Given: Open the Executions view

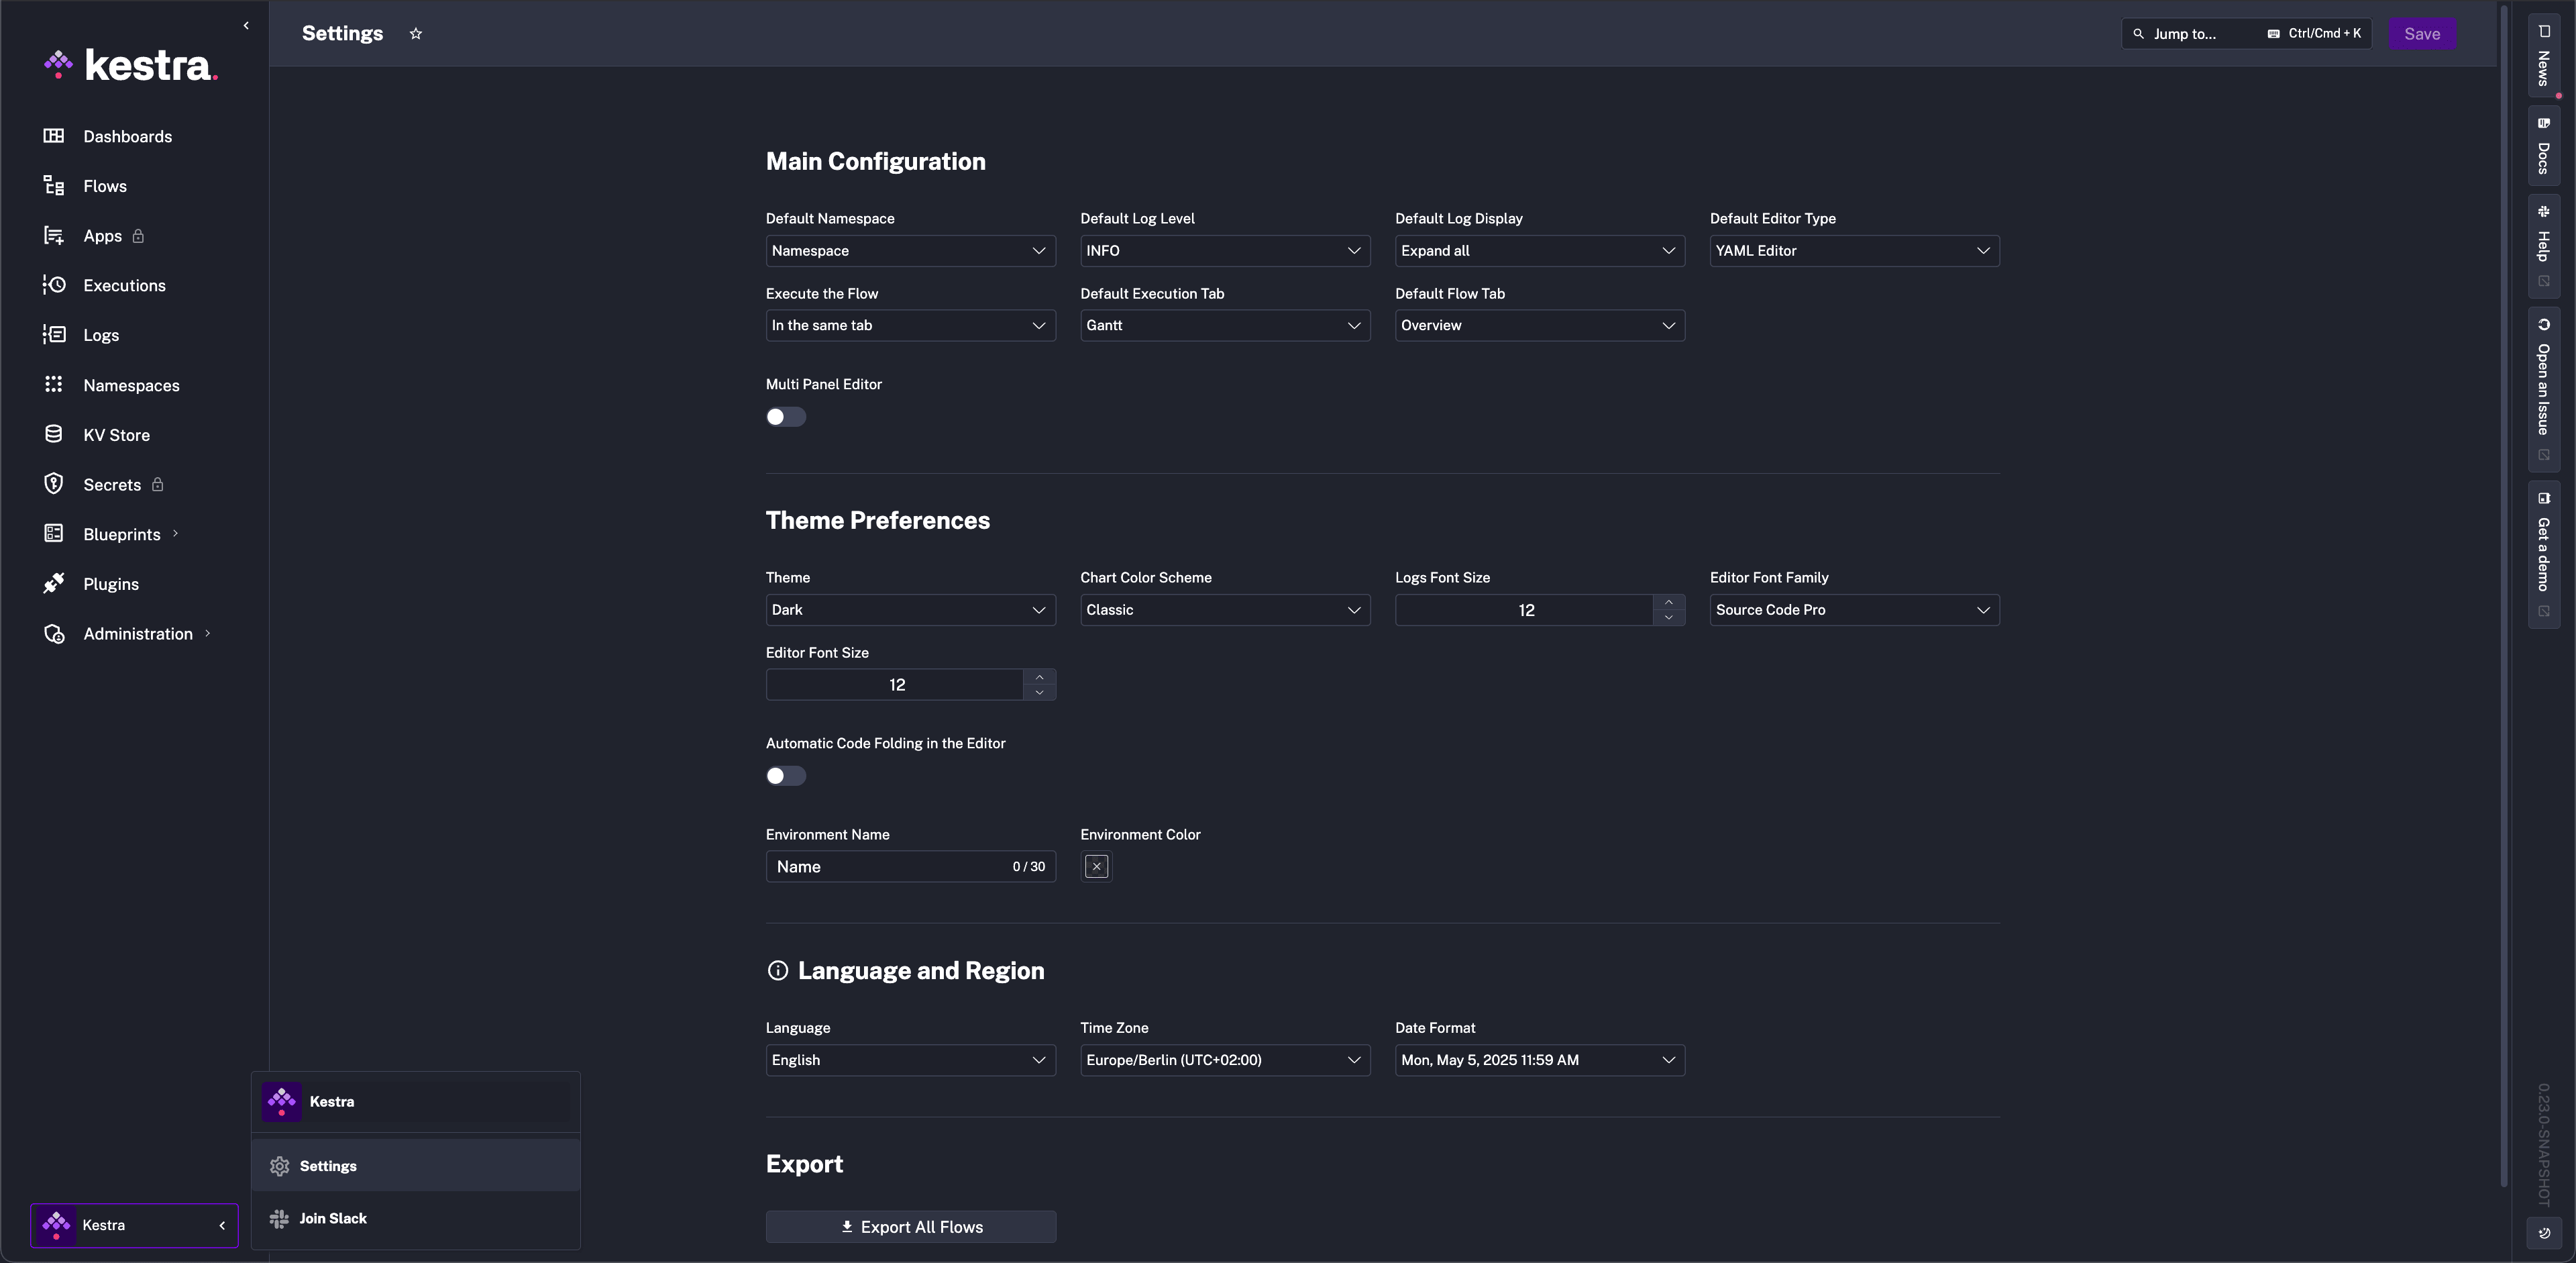Looking at the screenshot, I should [x=124, y=285].
